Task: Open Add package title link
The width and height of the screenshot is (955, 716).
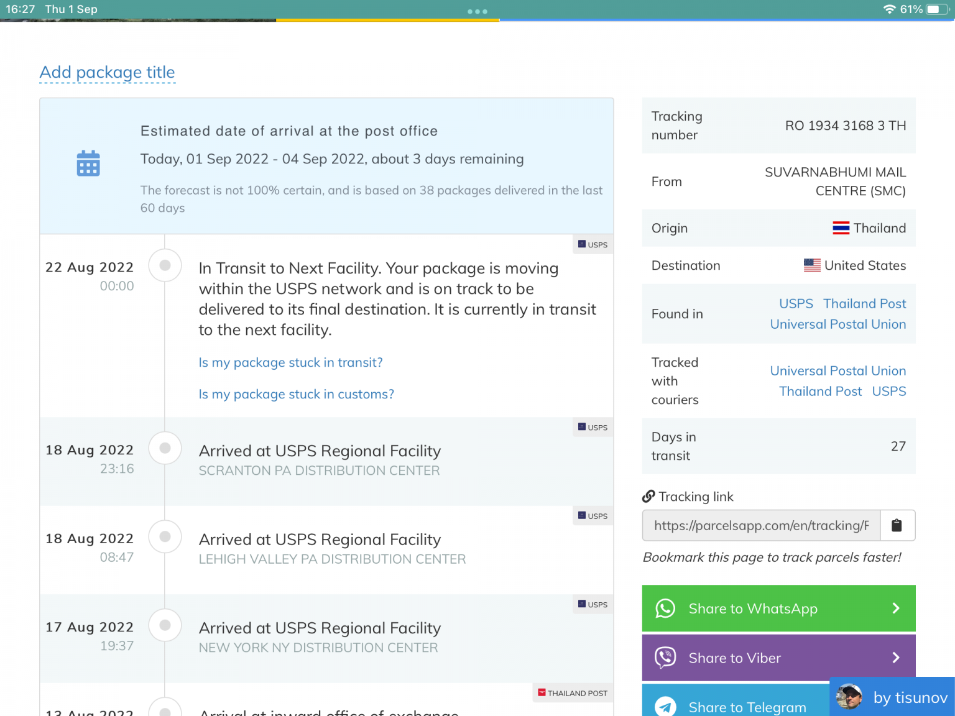Action: pos(108,73)
